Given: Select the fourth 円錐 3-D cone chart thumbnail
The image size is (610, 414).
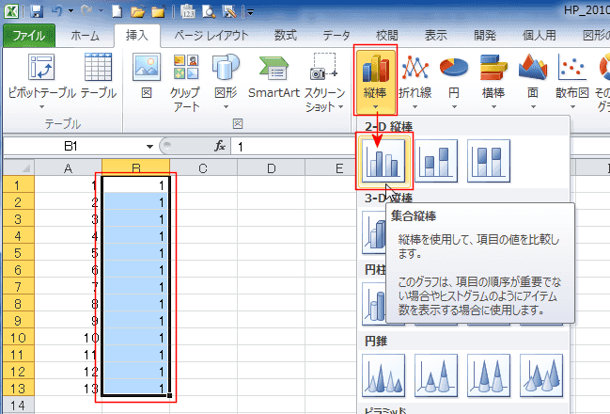Looking at the screenshot, I should pos(541,375).
